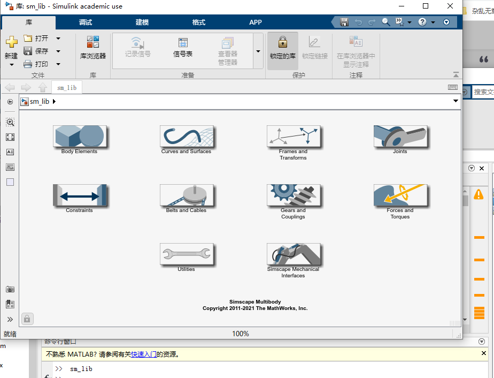Click the image insert tool icon
Viewport: 494px width, 378px height.
point(10,167)
